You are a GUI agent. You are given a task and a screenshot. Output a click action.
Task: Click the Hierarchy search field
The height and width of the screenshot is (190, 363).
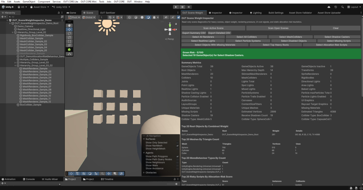34,17
